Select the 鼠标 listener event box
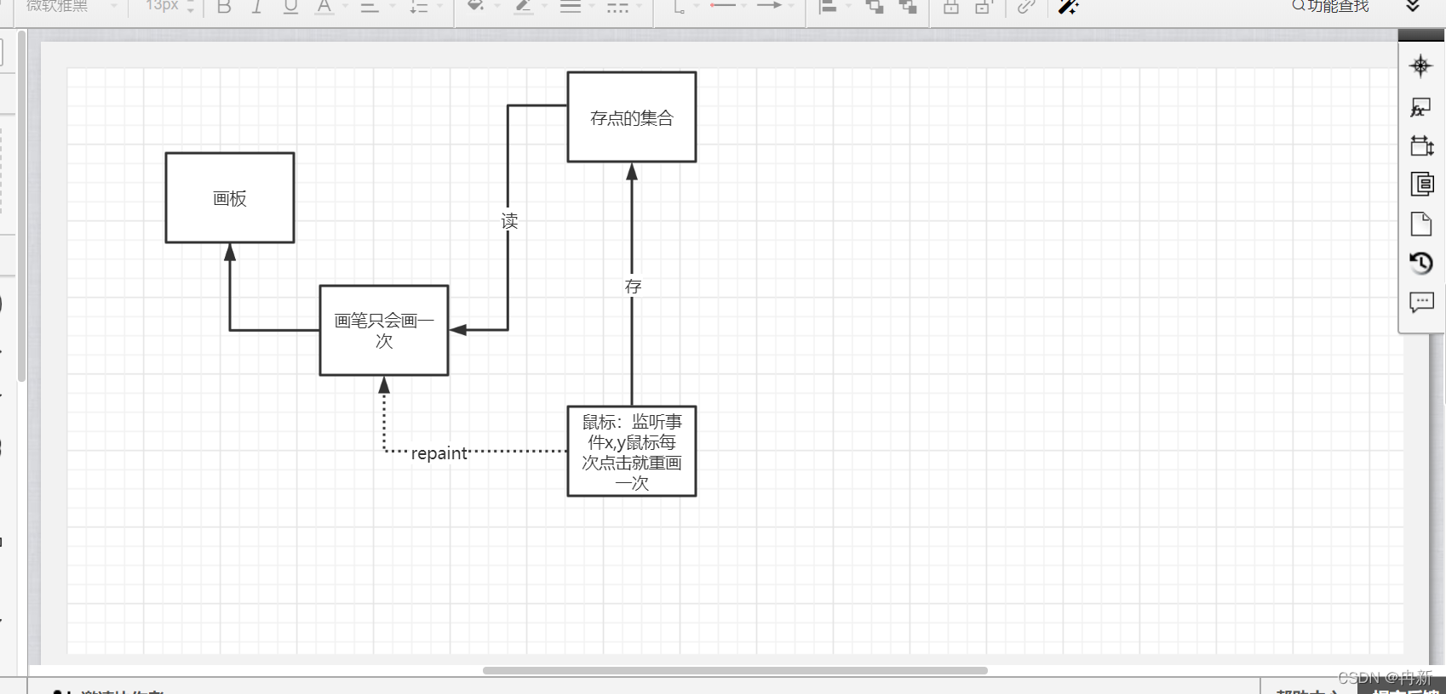Screen dimensions: 1446x694 pyautogui.click(x=632, y=452)
